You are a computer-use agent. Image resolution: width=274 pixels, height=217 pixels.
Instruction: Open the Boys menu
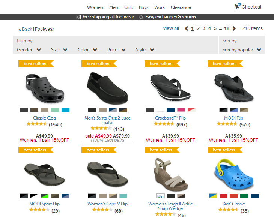pyautogui.click(x=143, y=7)
